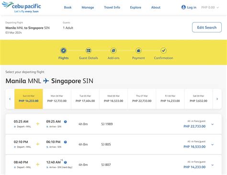This screenshot has width=227, height=175.
Task: Select the Flights step airplane icon
Action: (x=63, y=51)
